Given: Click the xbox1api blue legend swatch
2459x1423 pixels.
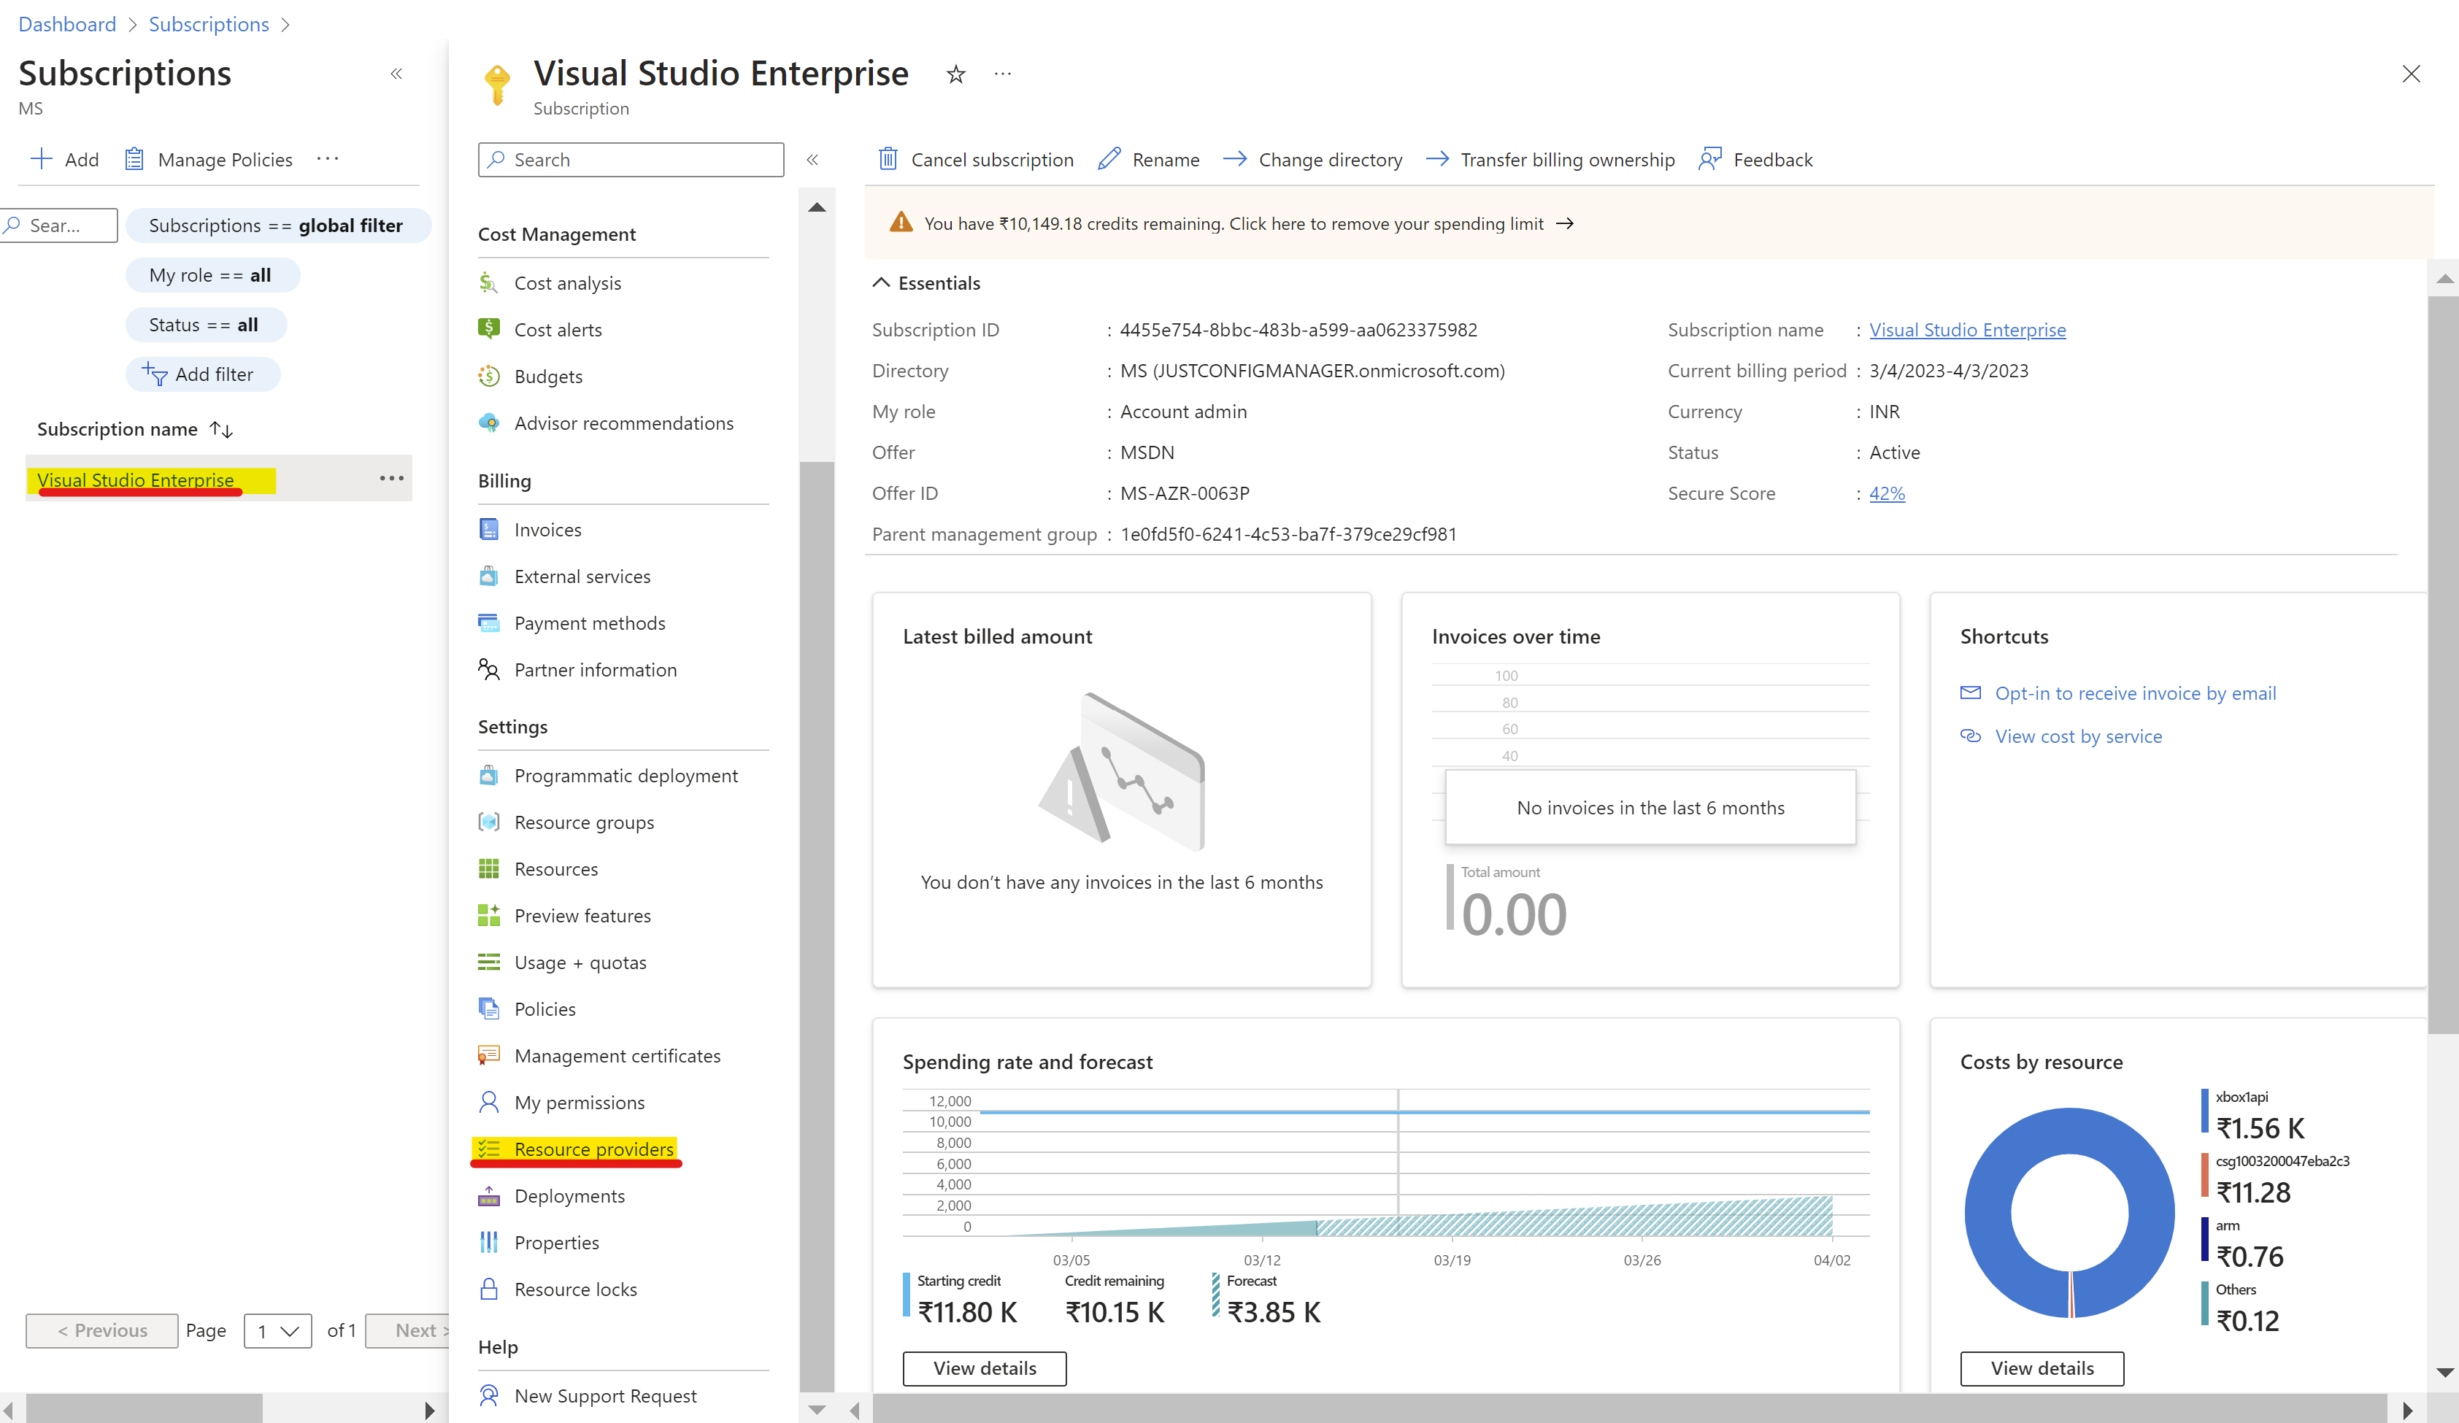Looking at the screenshot, I should 2204,1111.
